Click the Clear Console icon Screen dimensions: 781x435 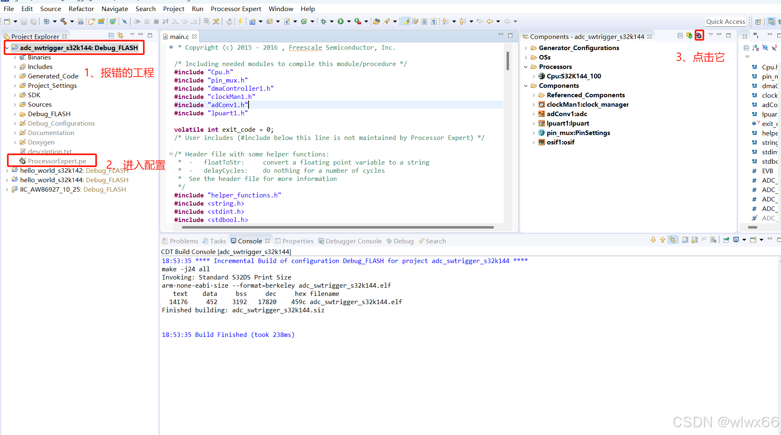click(x=714, y=240)
